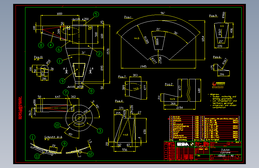
Task: Click the green balloon number 4
Action: 51,45
